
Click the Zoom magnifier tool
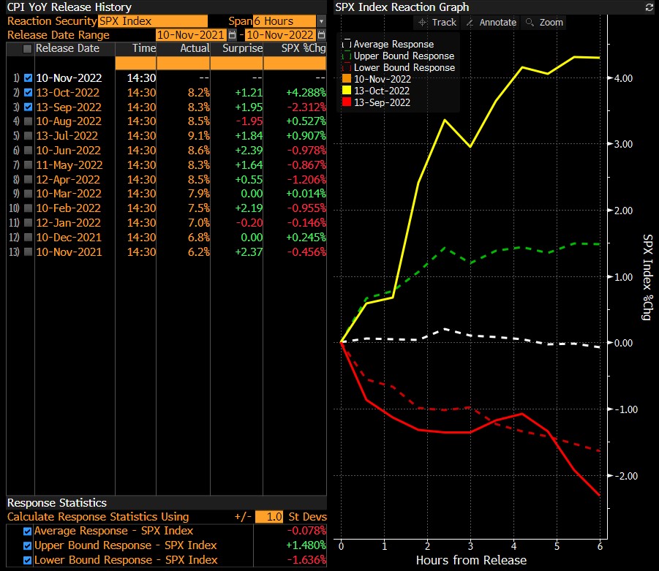(545, 23)
